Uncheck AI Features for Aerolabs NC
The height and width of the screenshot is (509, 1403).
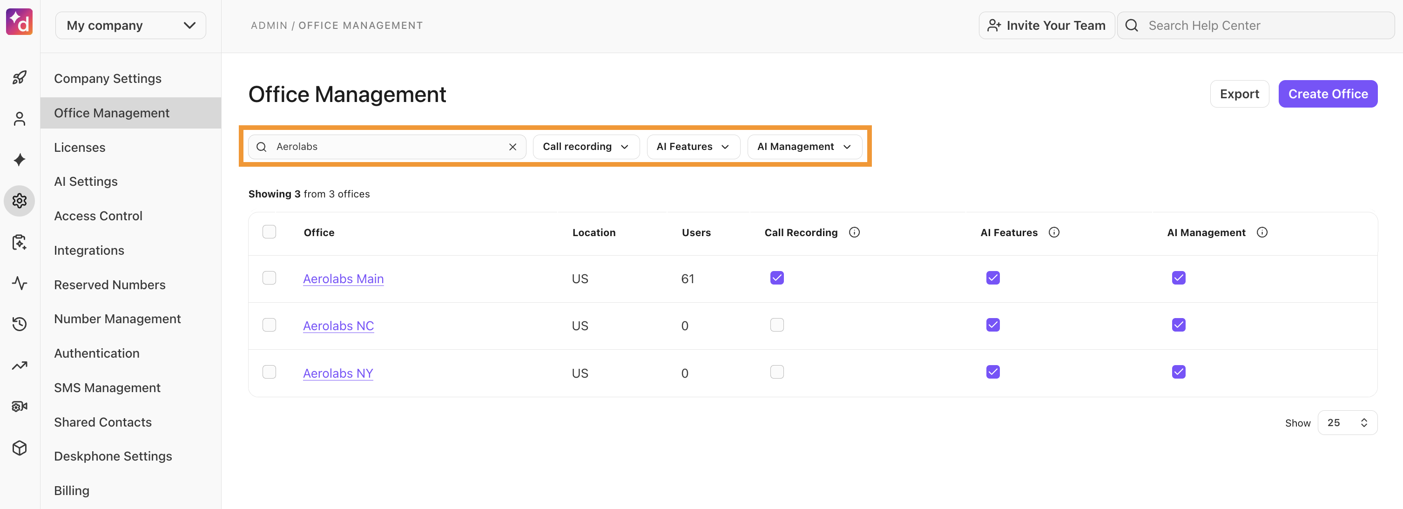coord(993,325)
